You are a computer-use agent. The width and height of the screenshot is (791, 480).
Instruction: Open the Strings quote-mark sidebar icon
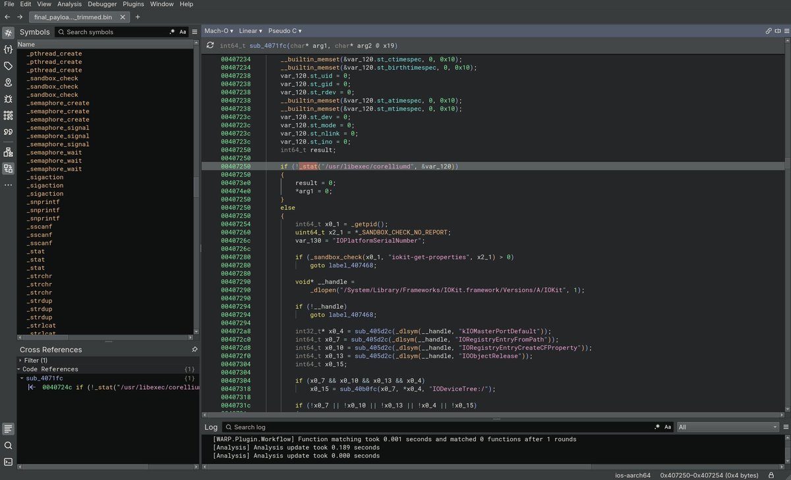pyautogui.click(x=8, y=132)
